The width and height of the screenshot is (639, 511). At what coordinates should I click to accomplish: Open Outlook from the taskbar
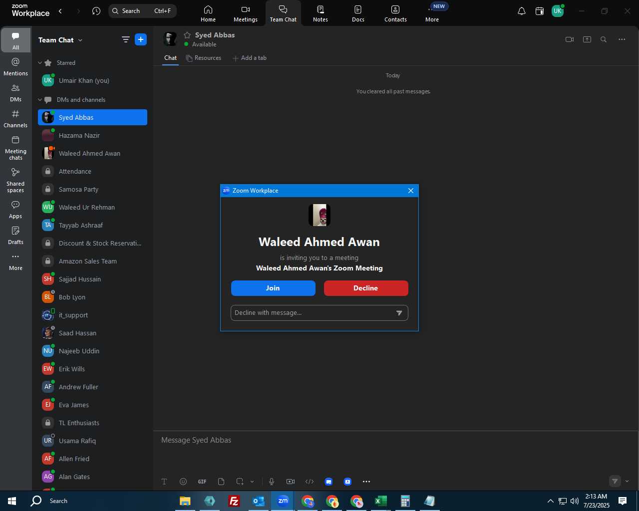[x=258, y=501]
